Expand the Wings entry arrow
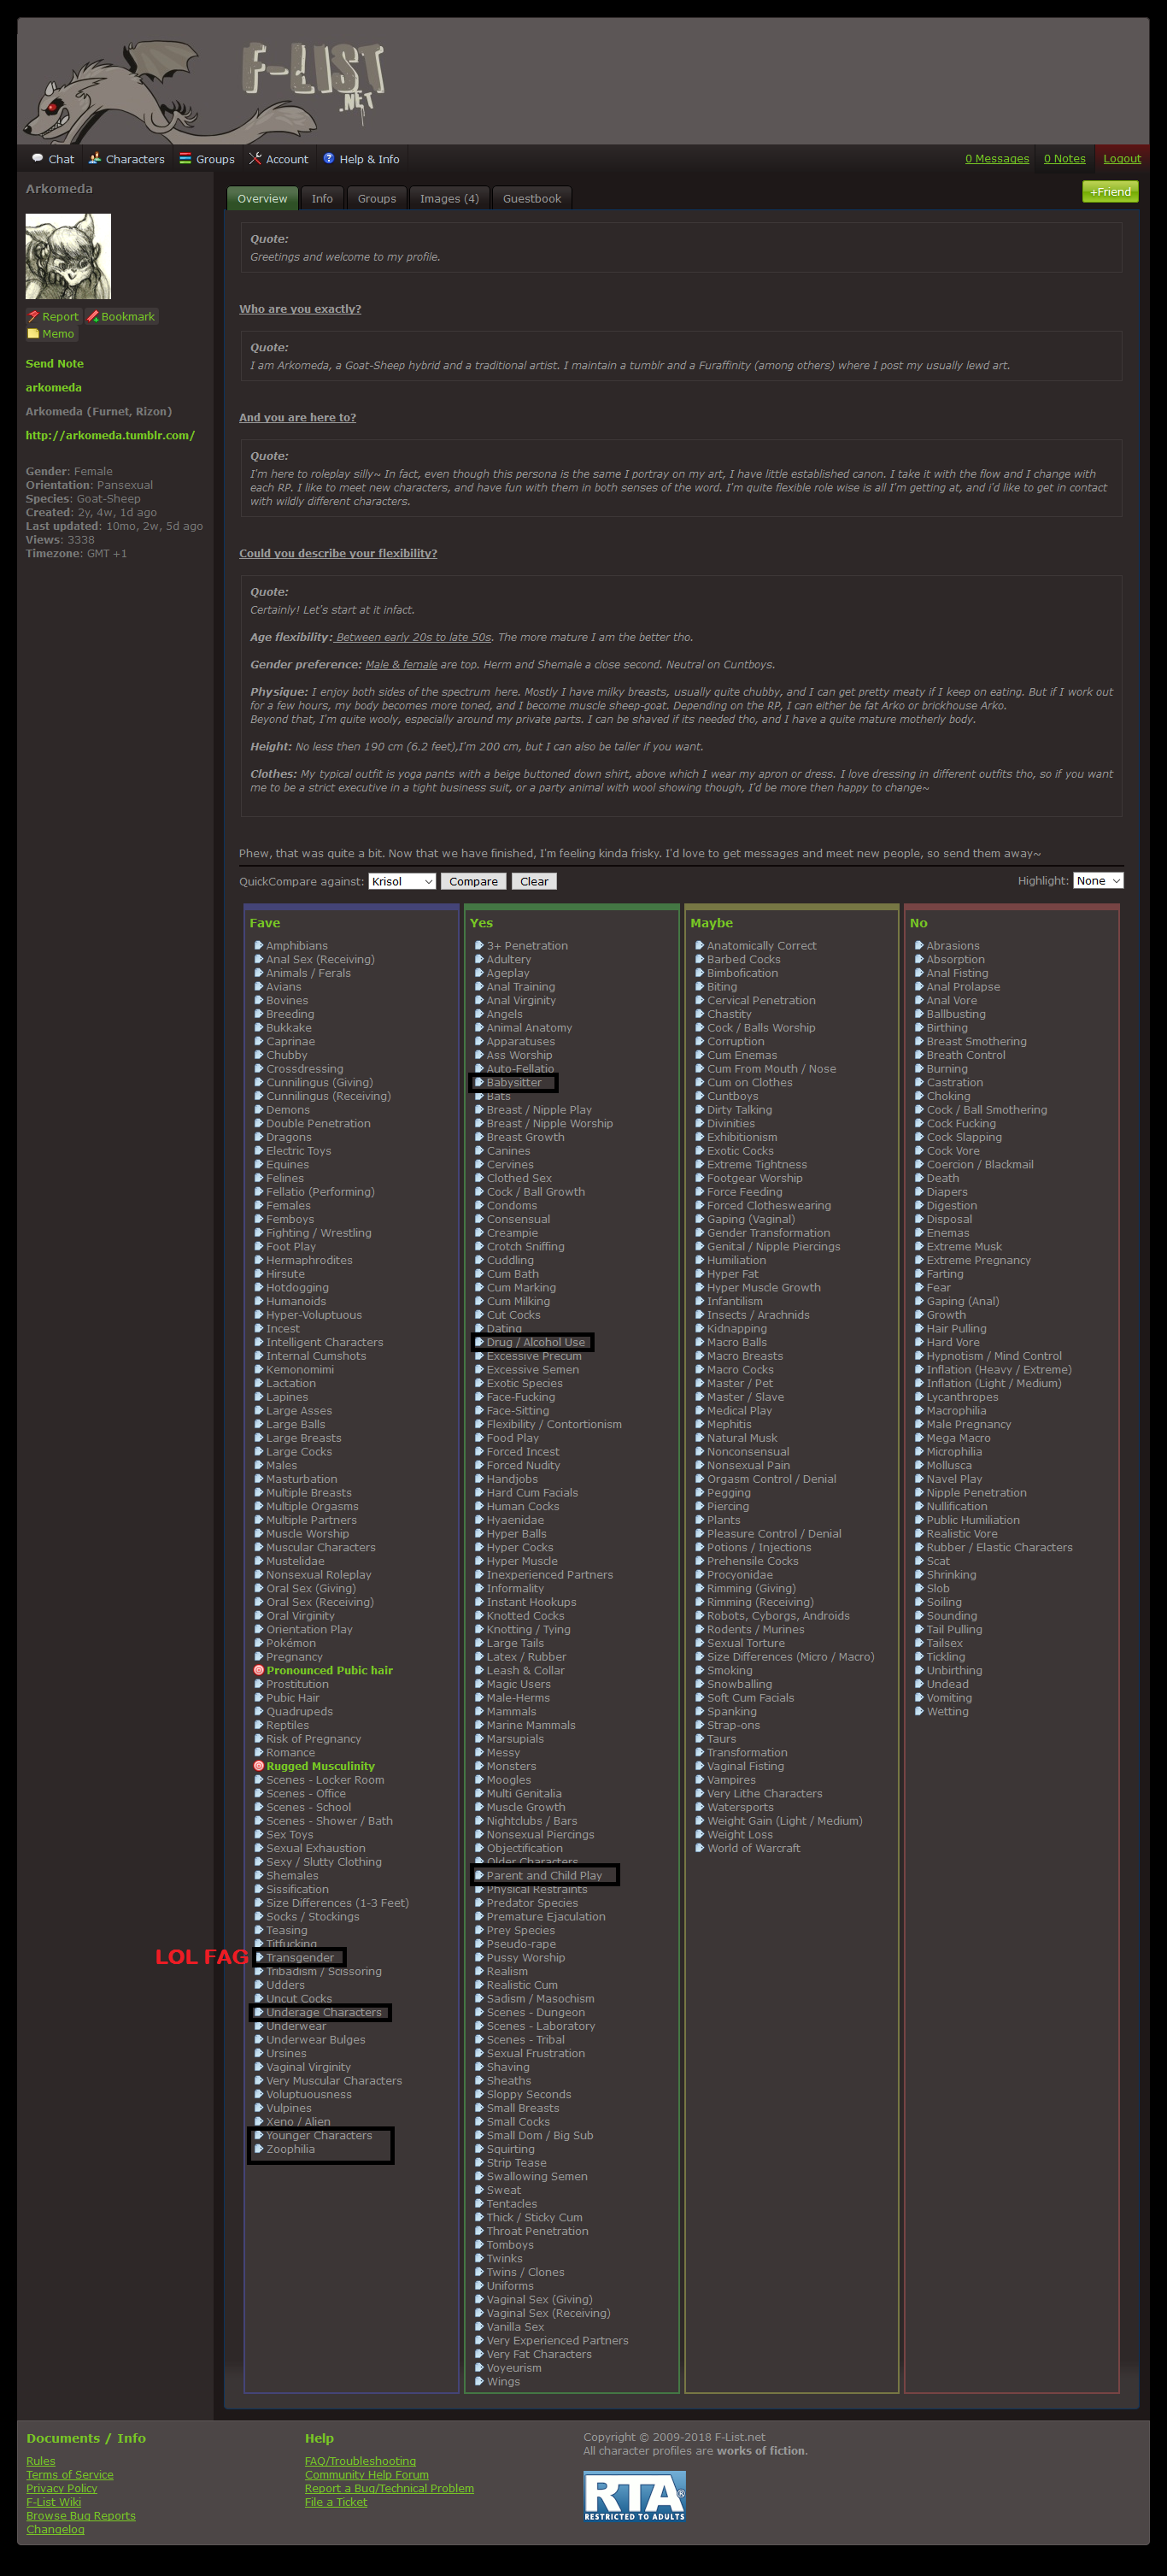This screenshot has height=2576, width=1167. [x=479, y=2381]
